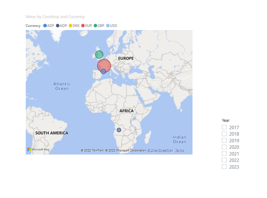This screenshot has width=267, height=198.
Task: Click the Currency legend label
Action: (x=33, y=26)
